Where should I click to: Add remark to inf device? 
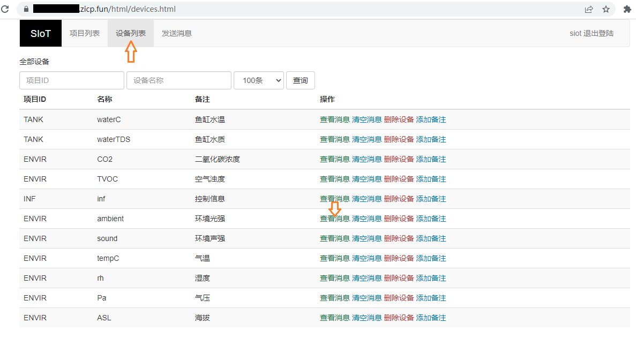tap(431, 199)
